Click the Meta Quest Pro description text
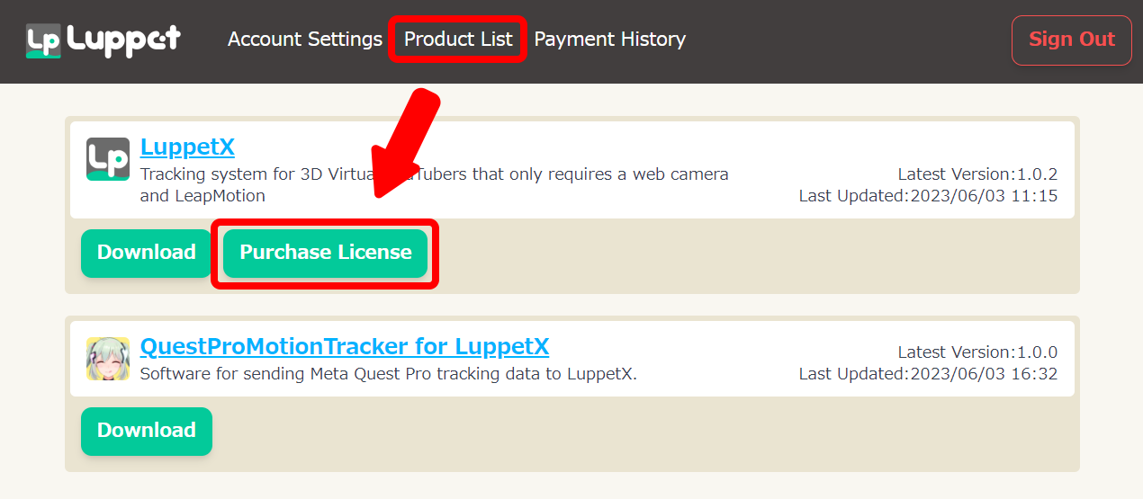Screen dimensions: 1143x499 tap(388, 374)
